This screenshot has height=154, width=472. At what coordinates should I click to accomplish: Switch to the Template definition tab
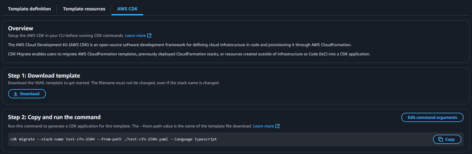(x=29, y=9)
